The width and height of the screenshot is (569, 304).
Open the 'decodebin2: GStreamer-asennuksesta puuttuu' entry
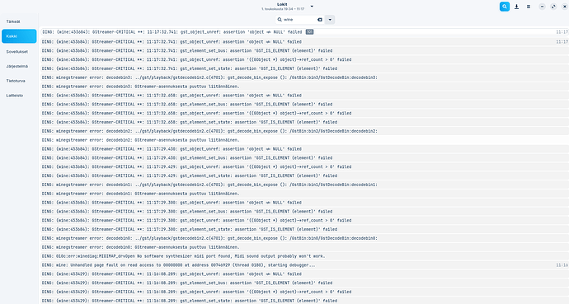pos(304,140)
